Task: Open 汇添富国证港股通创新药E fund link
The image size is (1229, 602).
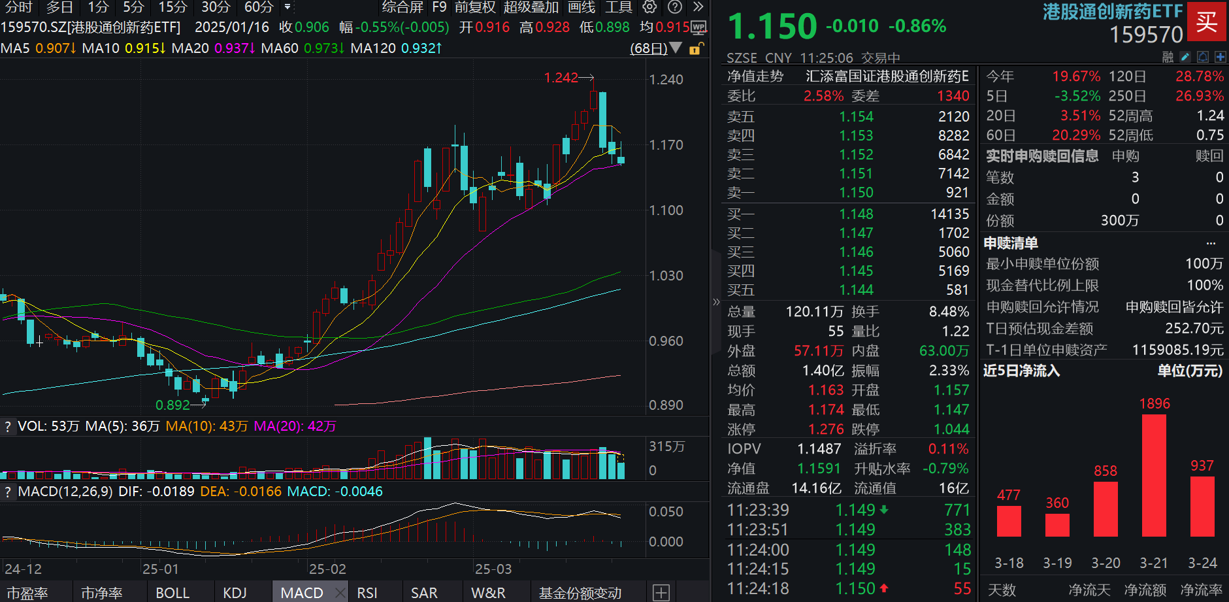Action: click(x=887, y=76)
